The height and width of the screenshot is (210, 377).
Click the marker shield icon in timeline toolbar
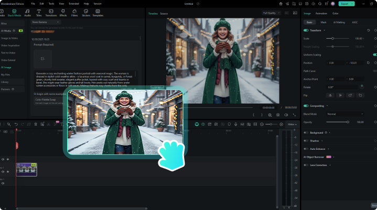coord(229,124)
